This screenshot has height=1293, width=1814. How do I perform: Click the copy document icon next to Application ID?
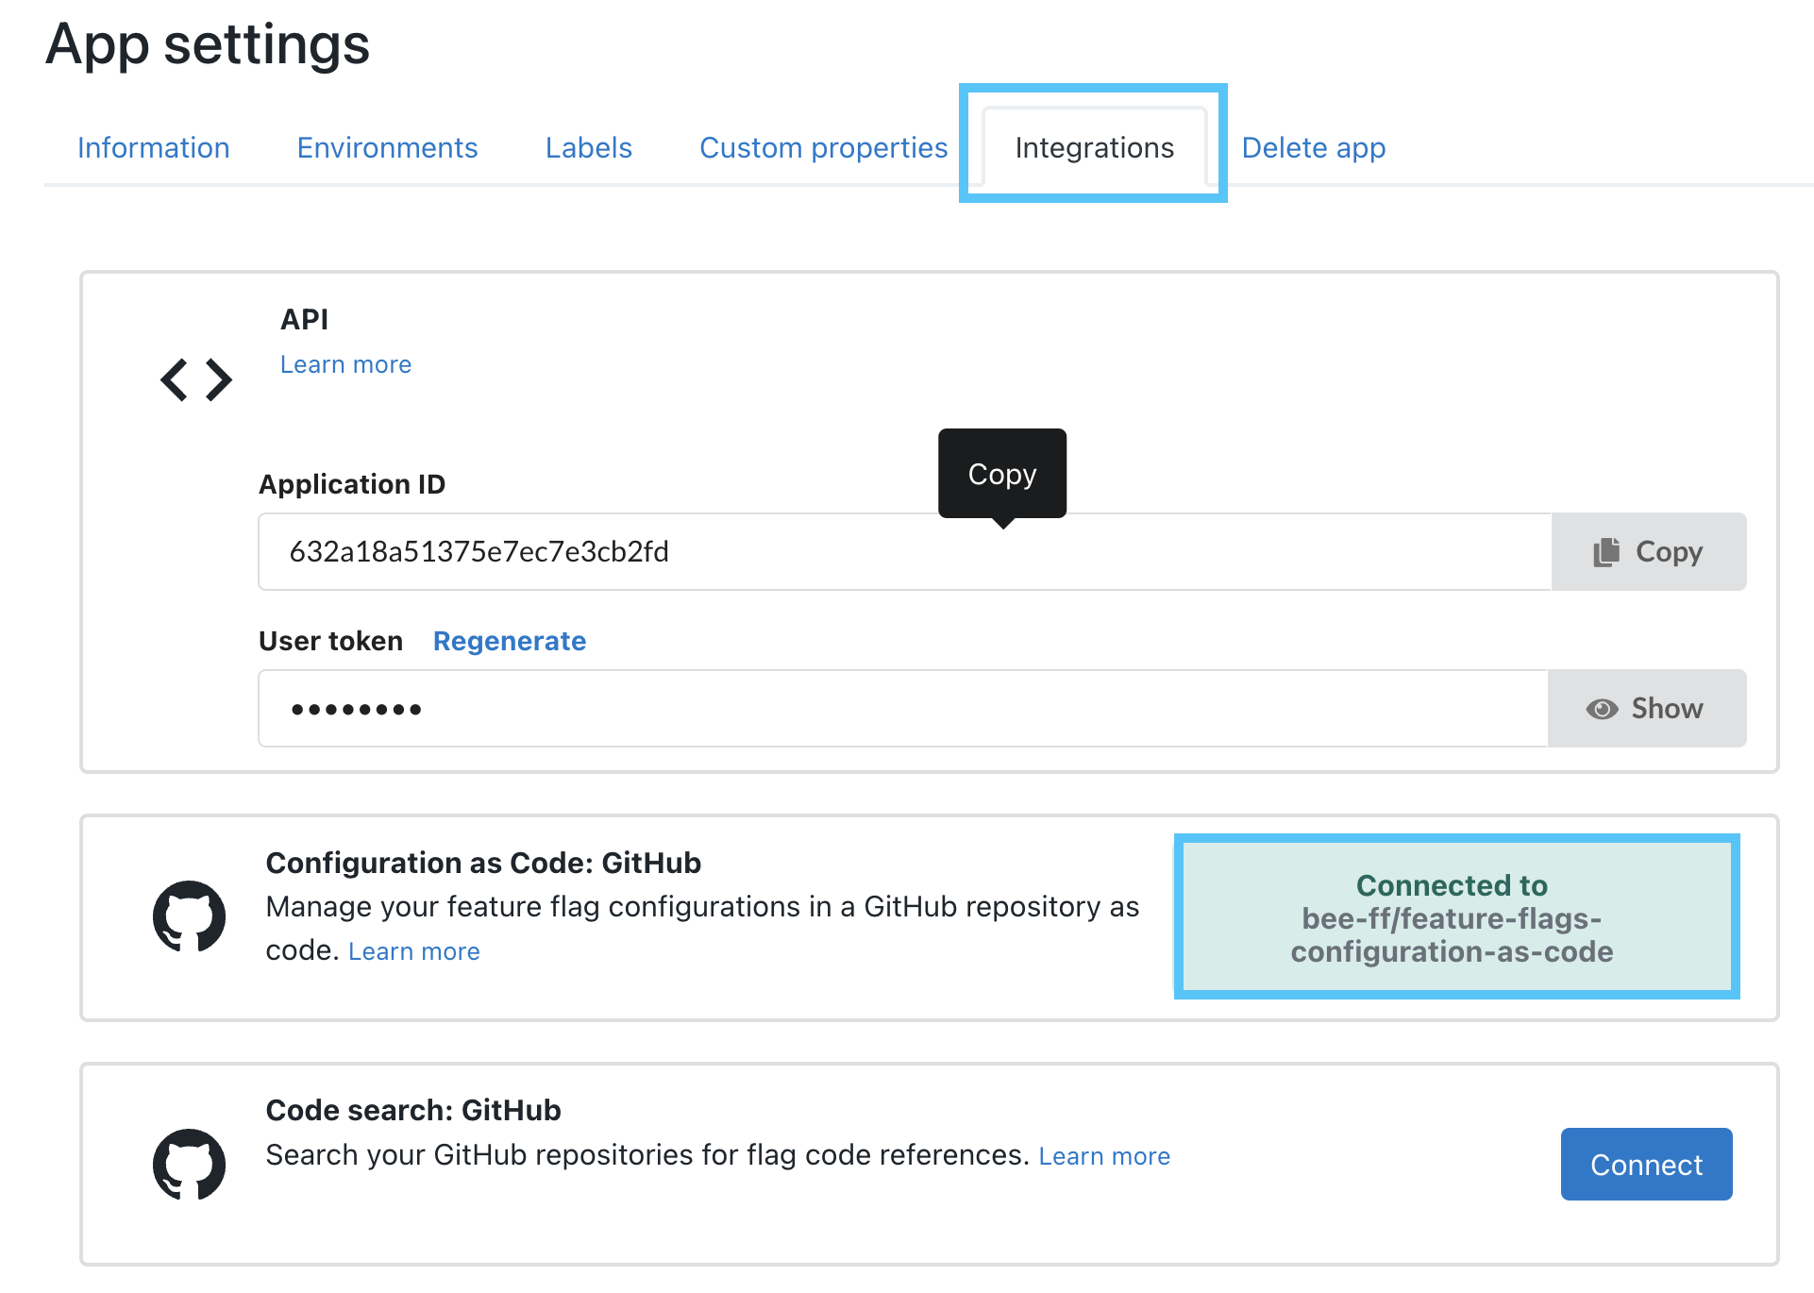click(1608, 550)
